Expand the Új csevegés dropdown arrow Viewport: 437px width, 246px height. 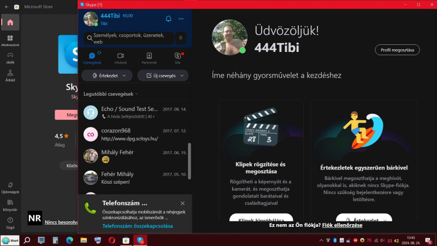click(182, 75)
